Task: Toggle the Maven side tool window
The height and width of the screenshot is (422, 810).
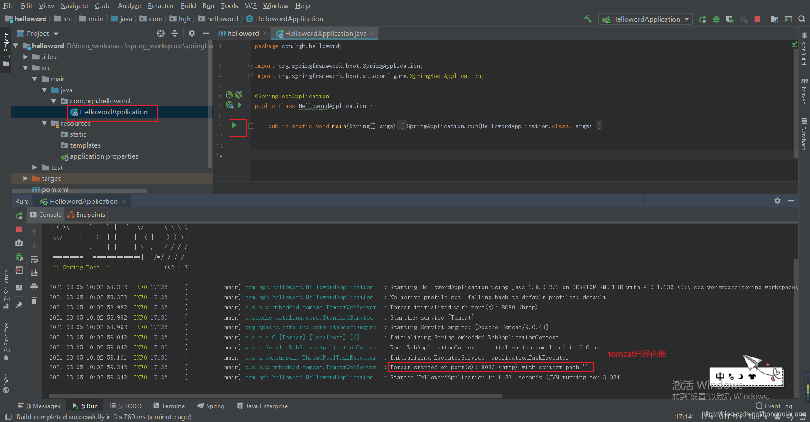Action: point(804,91)
